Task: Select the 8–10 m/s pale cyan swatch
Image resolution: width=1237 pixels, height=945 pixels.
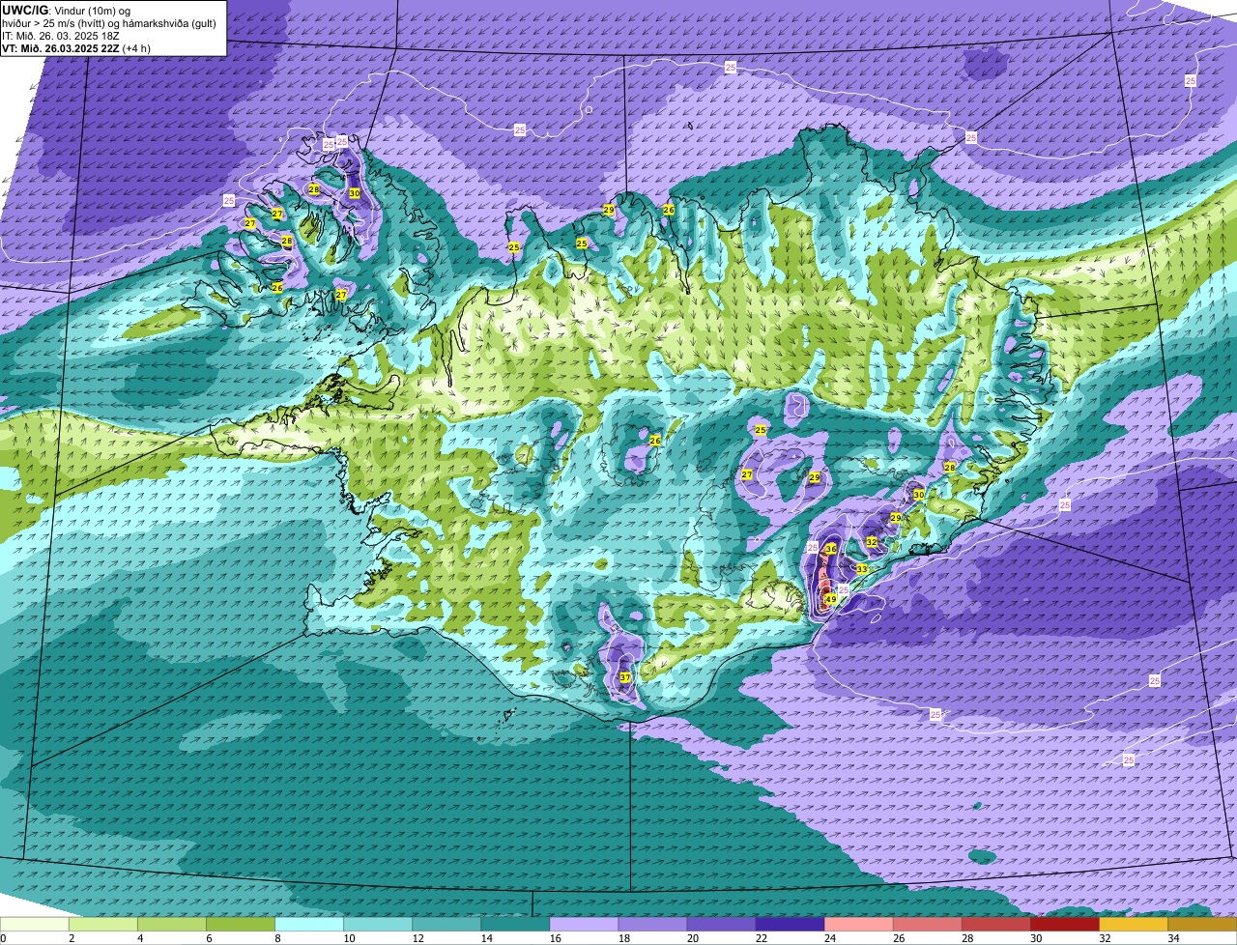Action: pyautogui.click(x=309, y=924)
